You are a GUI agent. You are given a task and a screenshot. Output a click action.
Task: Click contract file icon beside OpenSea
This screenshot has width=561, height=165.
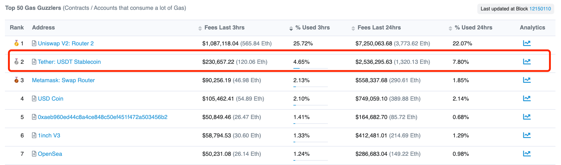34,154
